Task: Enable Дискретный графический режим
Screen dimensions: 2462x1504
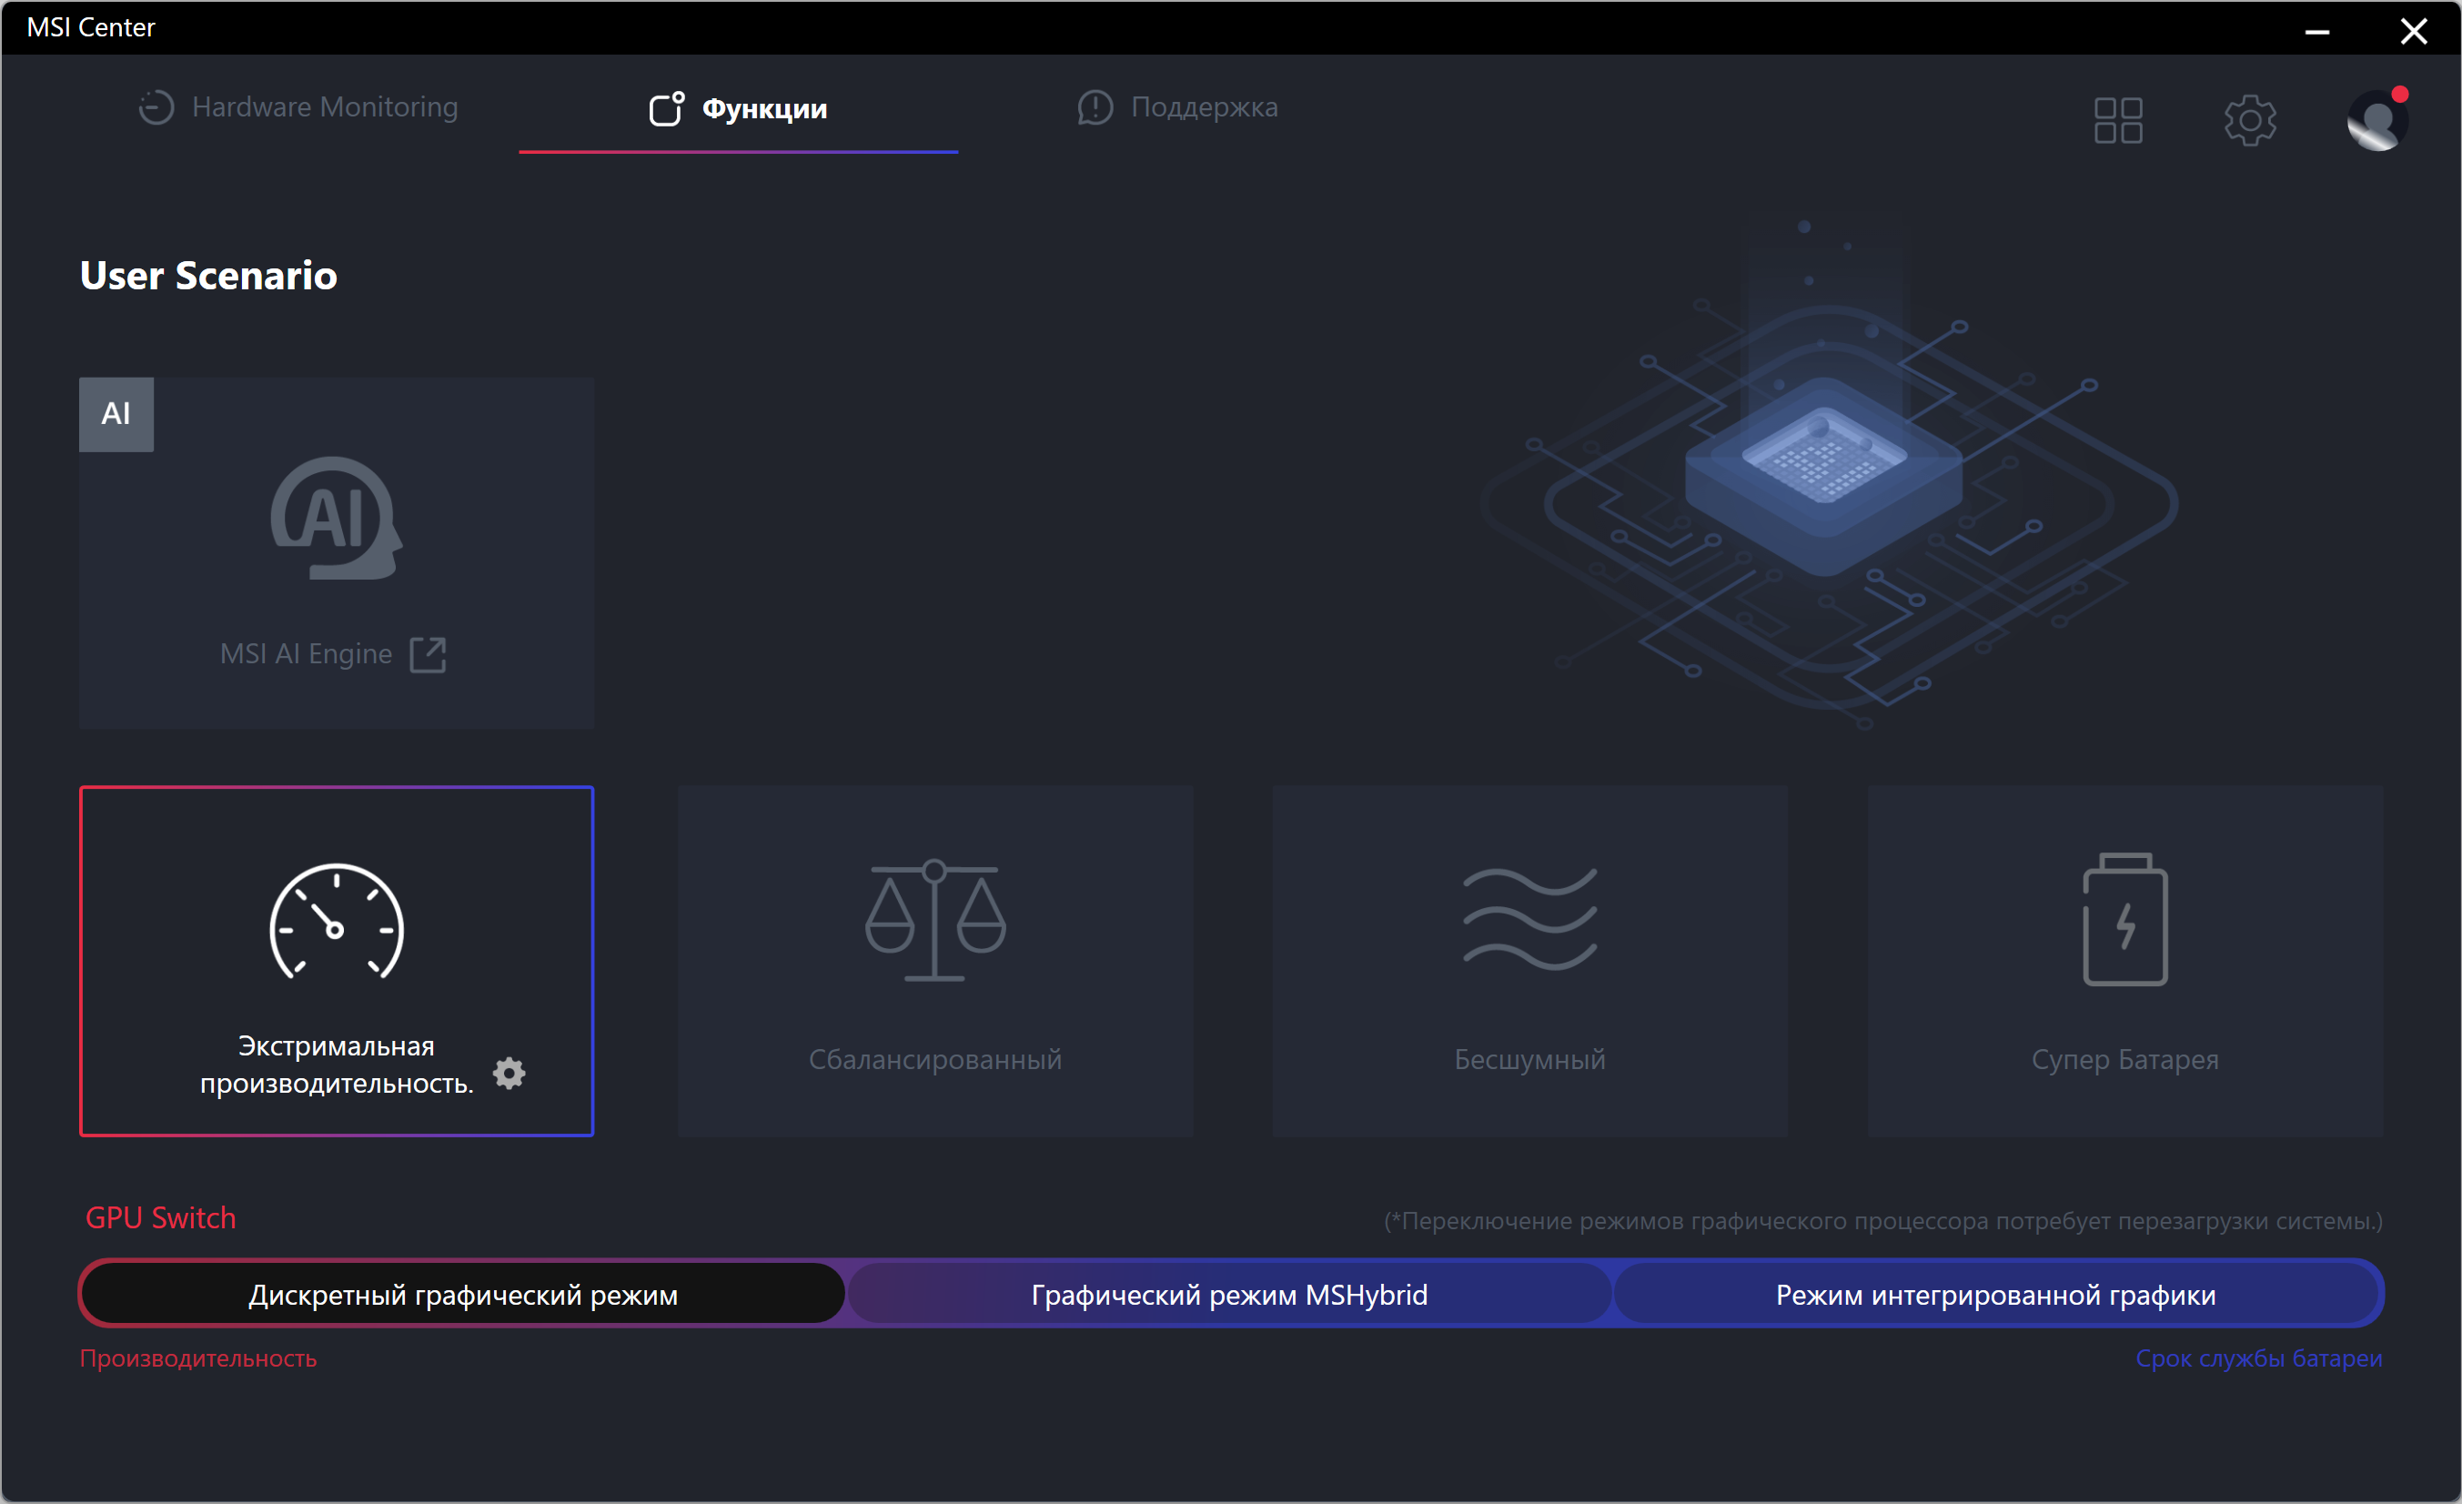Action: point(462,1294)
